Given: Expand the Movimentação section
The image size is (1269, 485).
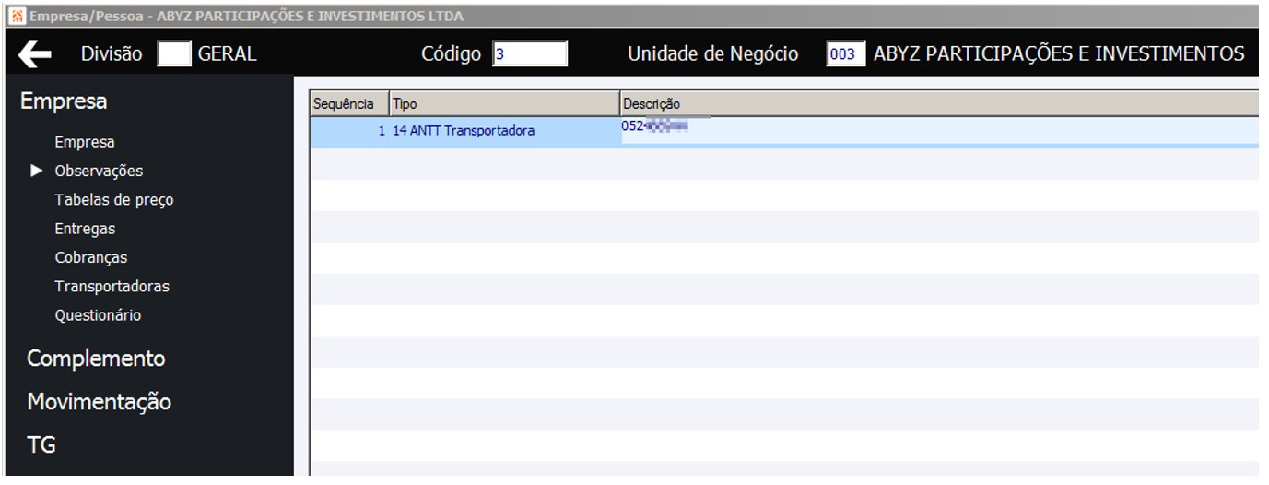Looking at the screenshot, I should click(x=100, y=402).
